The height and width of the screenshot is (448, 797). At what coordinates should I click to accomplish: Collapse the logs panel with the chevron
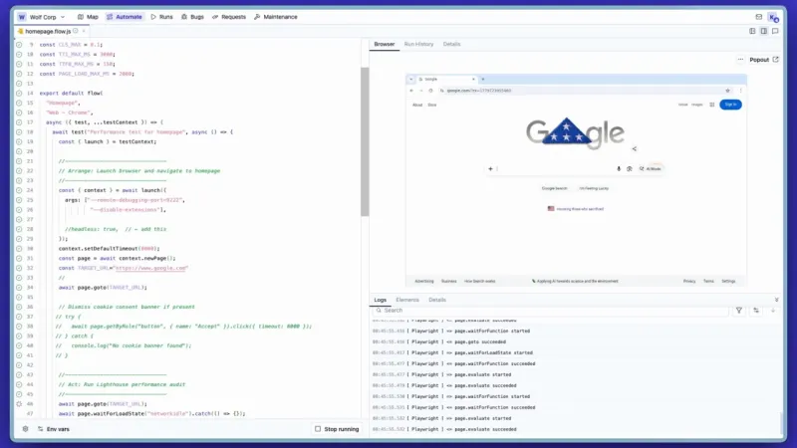[777, 300]
